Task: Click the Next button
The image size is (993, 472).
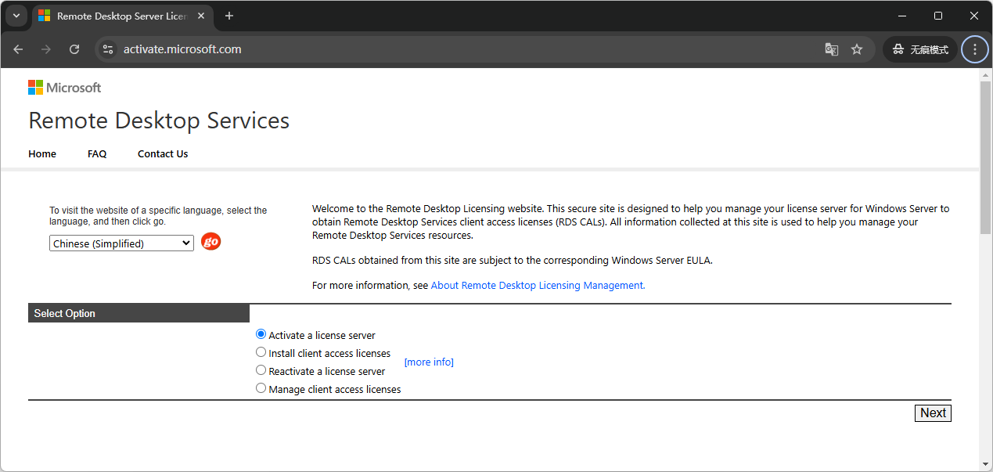Action: (x=933, y=413)
